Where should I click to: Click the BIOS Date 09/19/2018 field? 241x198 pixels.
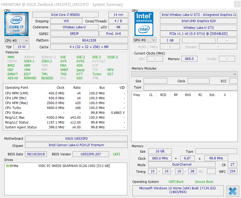click(x=36, y=154)
